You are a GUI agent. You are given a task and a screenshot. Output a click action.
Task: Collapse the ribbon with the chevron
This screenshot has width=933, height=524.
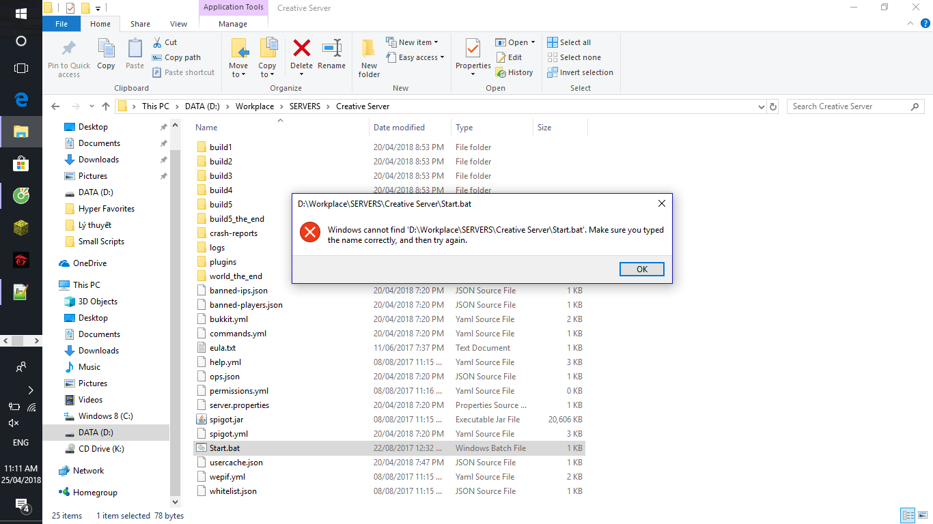(909, 24)
